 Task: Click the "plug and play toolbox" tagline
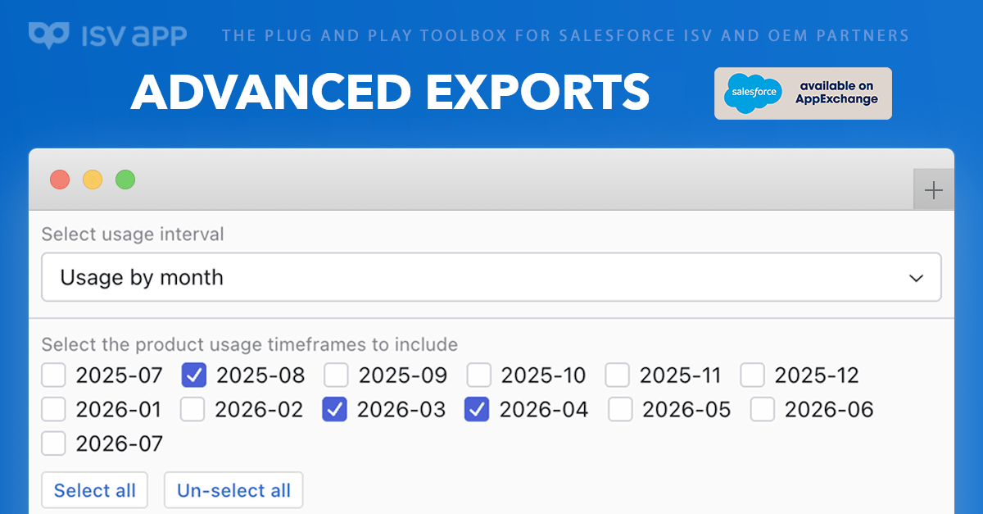[x=565, y=36]
